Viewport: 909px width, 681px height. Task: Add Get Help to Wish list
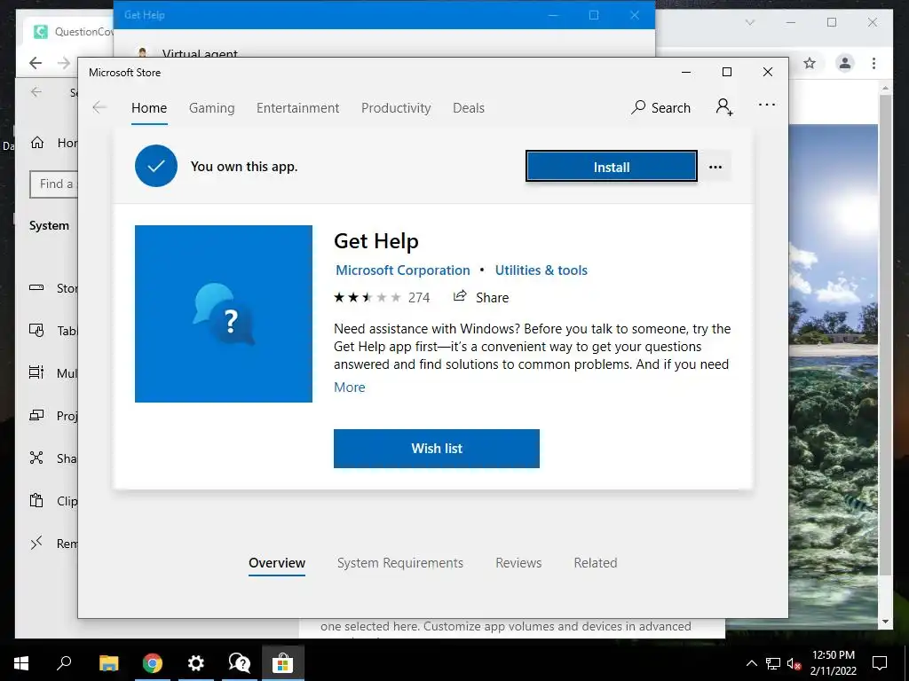[x=437, y=448]
